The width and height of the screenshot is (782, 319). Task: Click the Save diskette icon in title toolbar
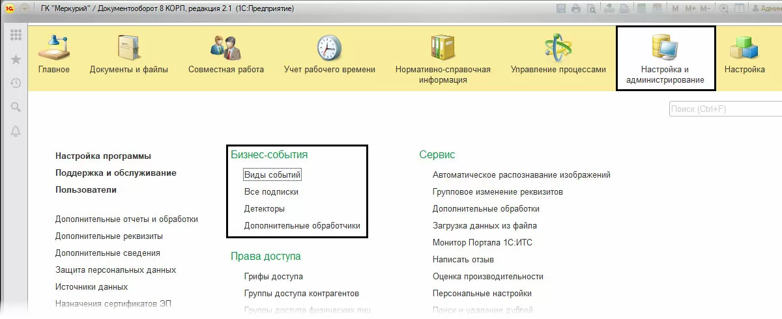(x=561, y=8)
